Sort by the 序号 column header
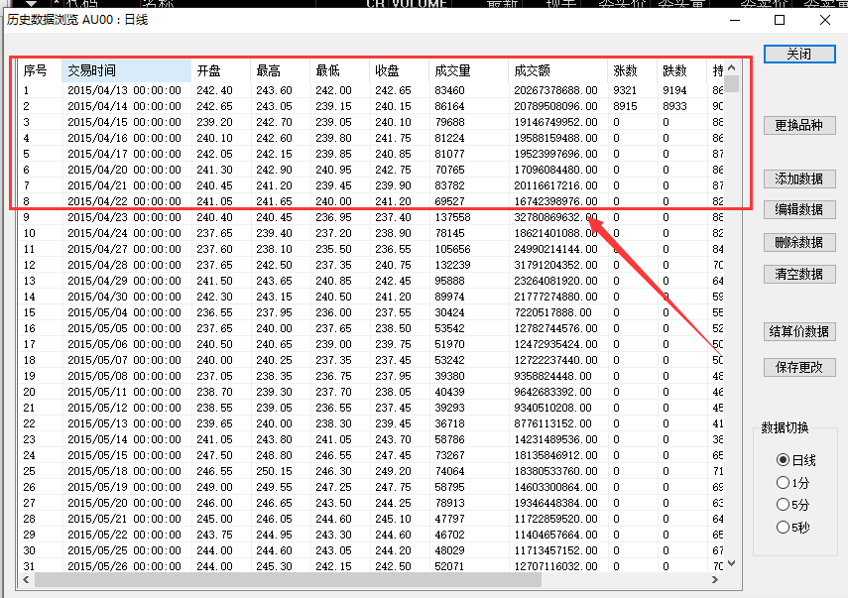Image resolution: width=848 pixels, height=598 pixels. [40, 70]
